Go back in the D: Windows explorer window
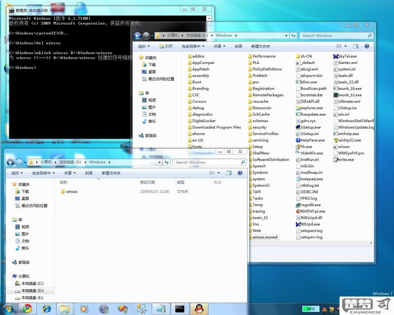The width and height of the screenshot is (394, 315). (10, 162)
